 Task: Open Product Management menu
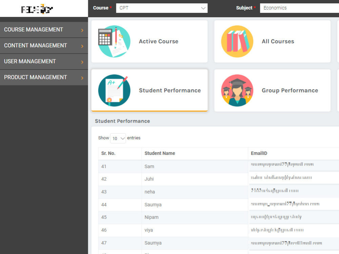44,77
